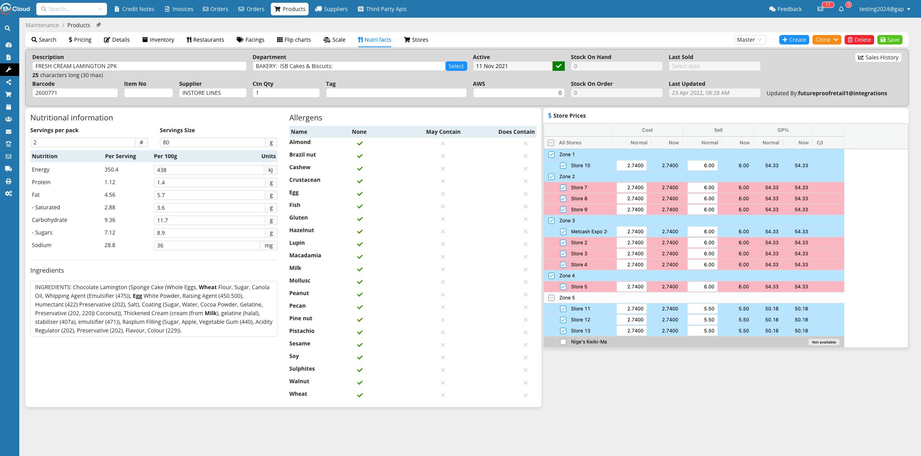Viewport: 921px width, 456px height.
Task: Toggle the green Active checkmark
Action: pyautogui.click(x=558, y=66)
